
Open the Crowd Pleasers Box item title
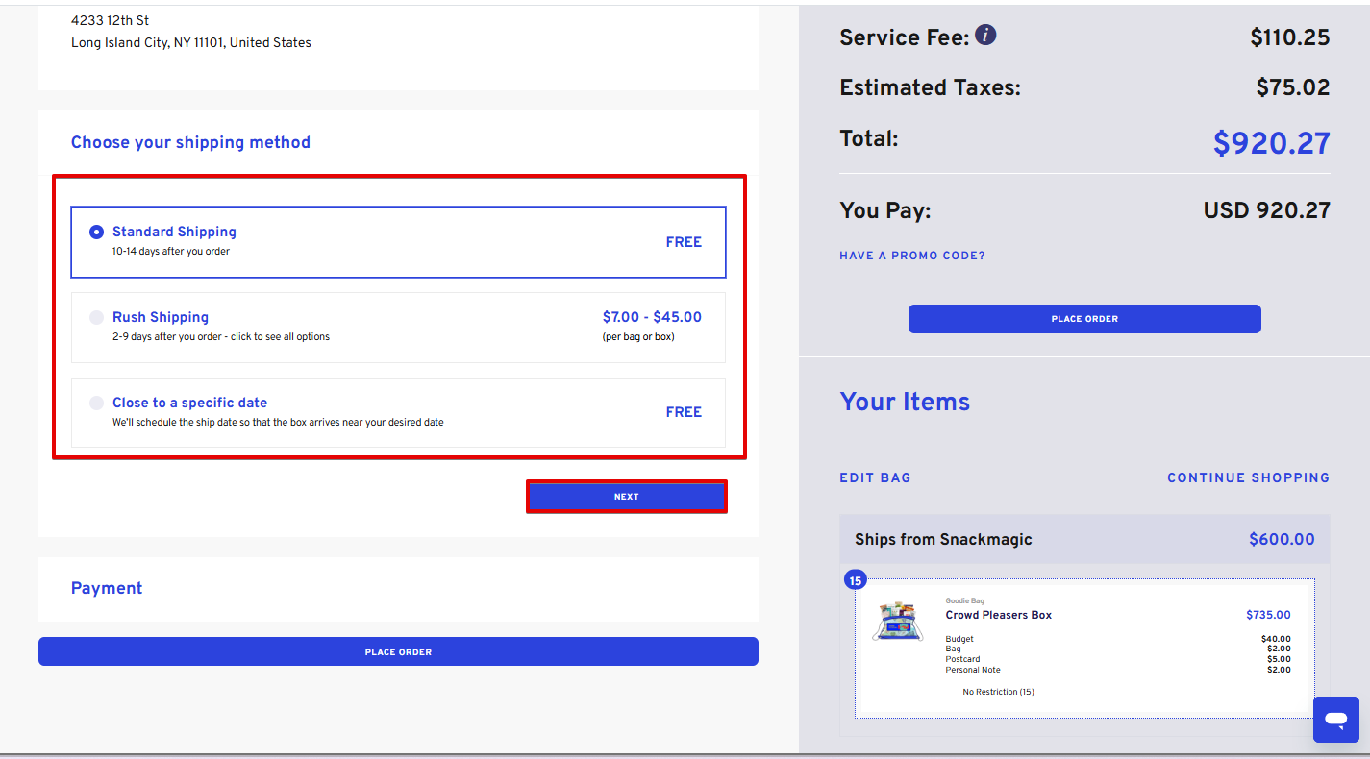(x=998, y=615)
